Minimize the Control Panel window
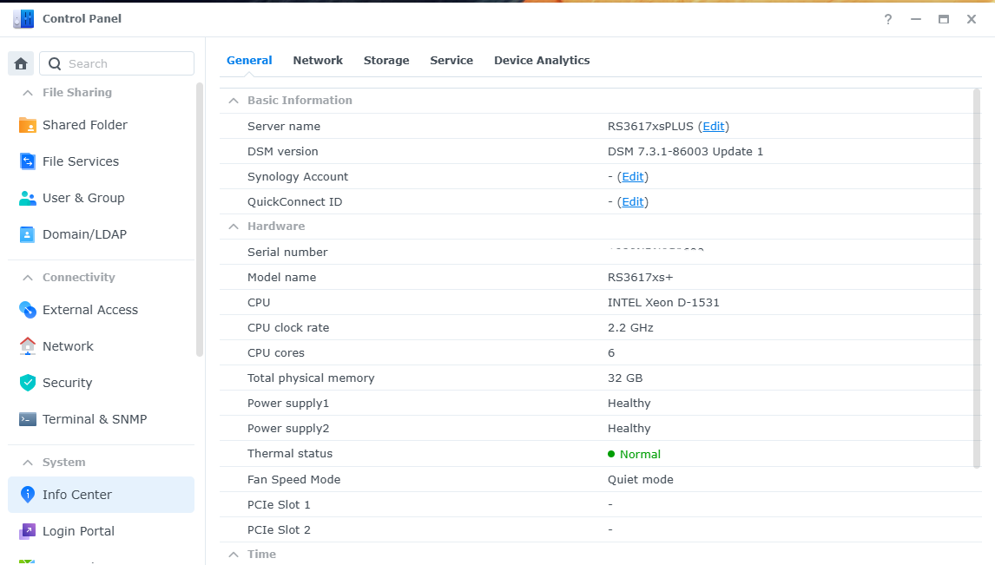Image resolution: width=995 pixels, height=565 pixels. 916,19
